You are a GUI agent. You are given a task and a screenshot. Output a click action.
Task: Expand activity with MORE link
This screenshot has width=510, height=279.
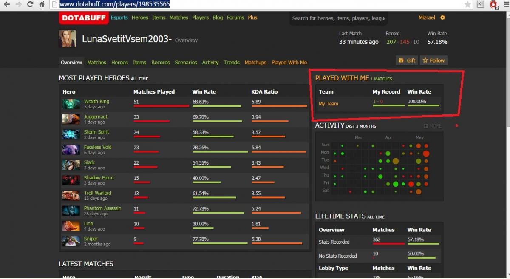pyautogui.click(x=433, y=126)
